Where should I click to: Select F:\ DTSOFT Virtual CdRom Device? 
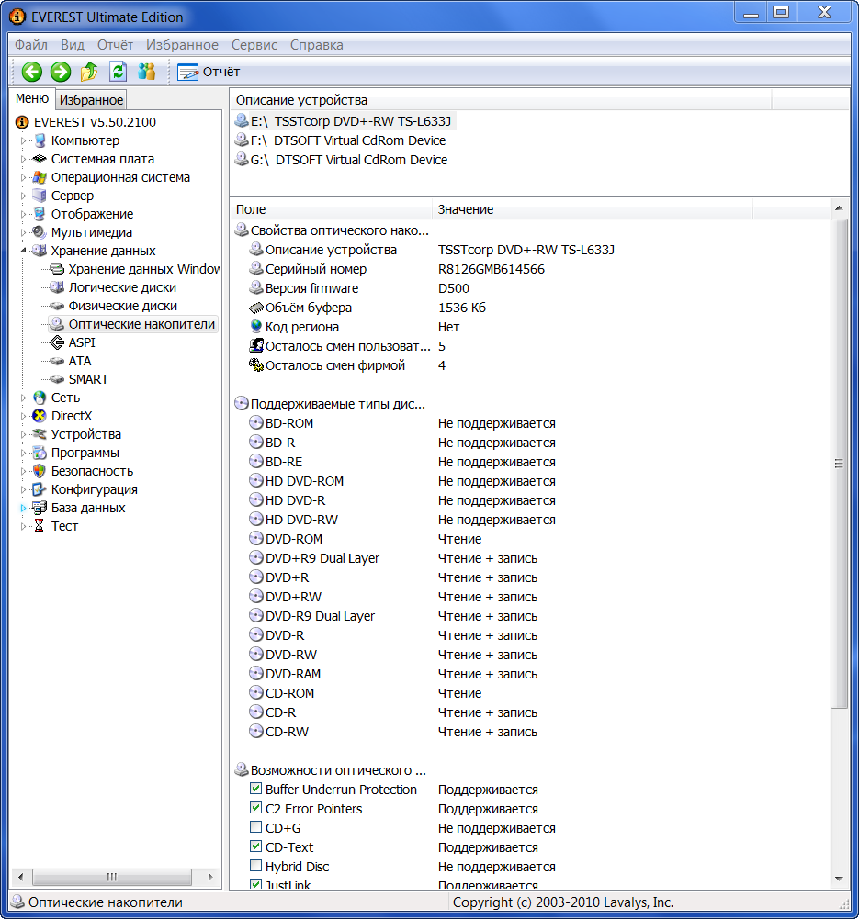coord(341,140)
